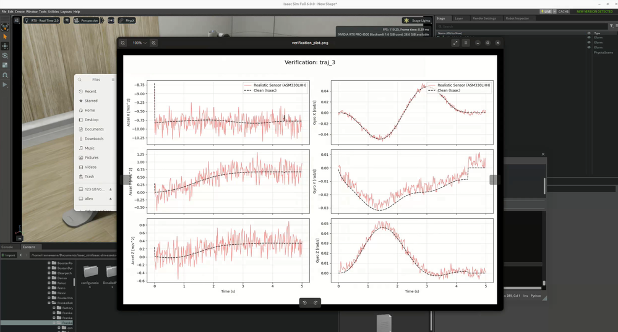Click the viewport streaming/recording icon

click(111, 20)
